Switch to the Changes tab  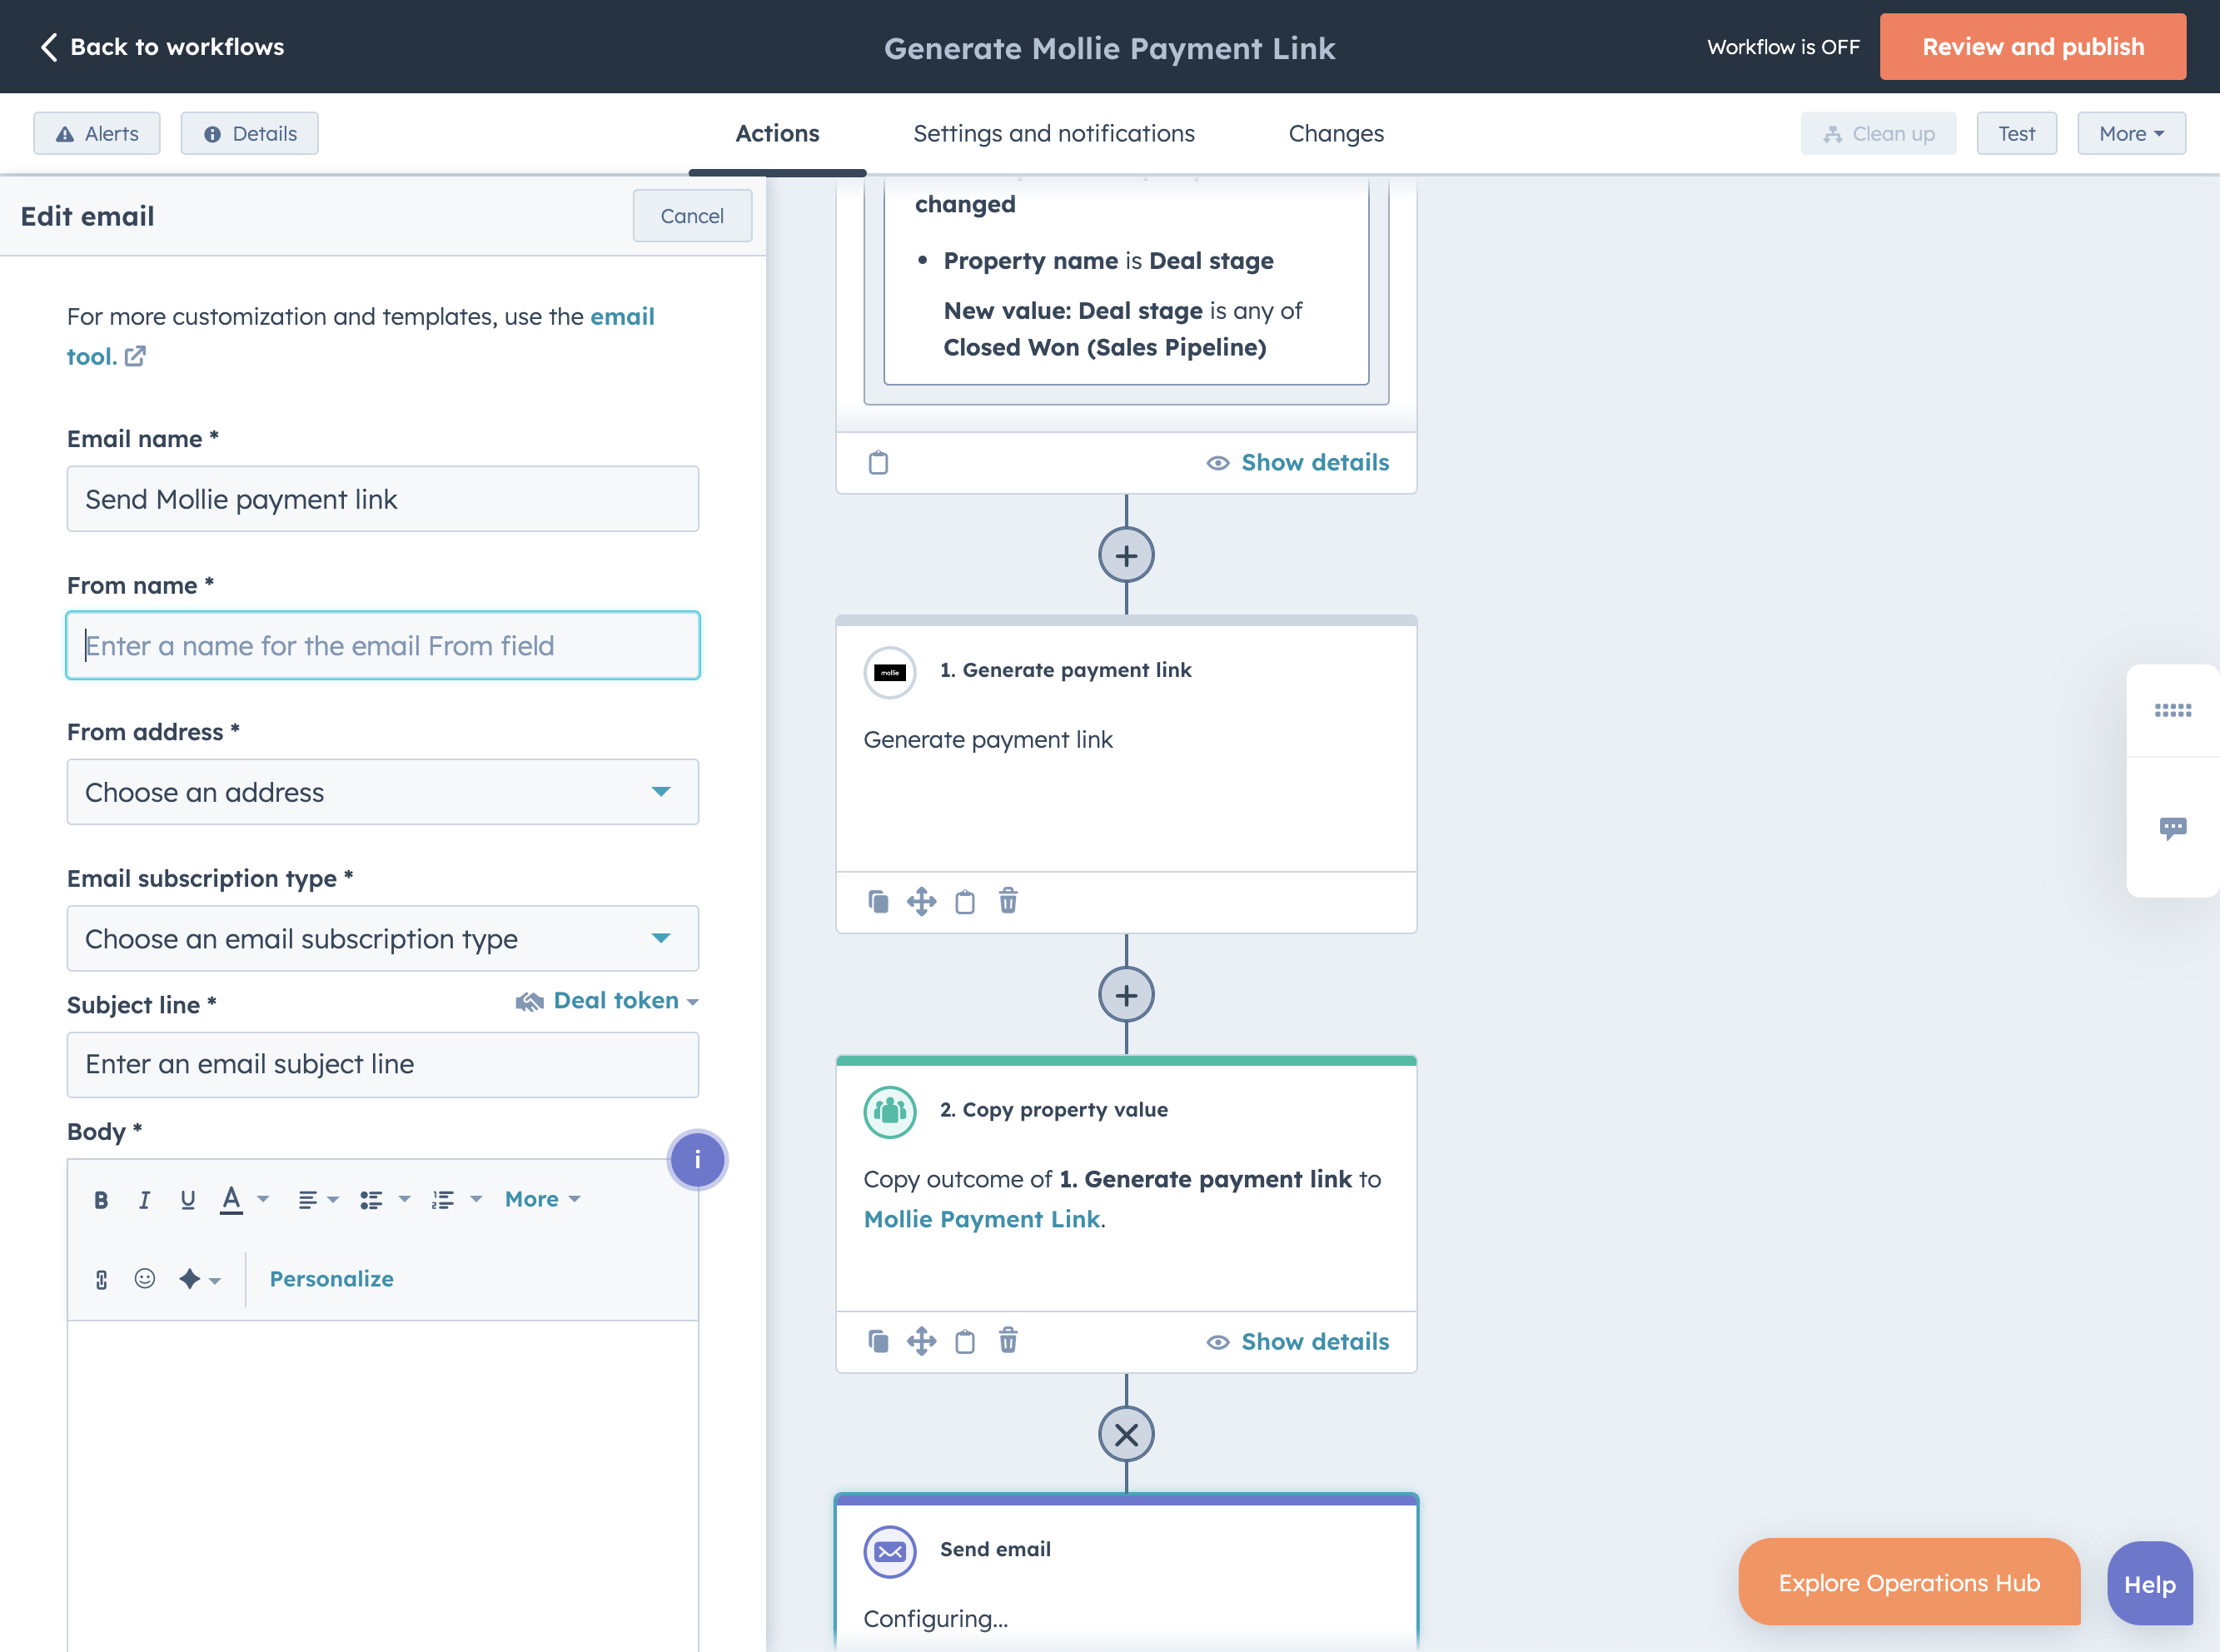1336,134
